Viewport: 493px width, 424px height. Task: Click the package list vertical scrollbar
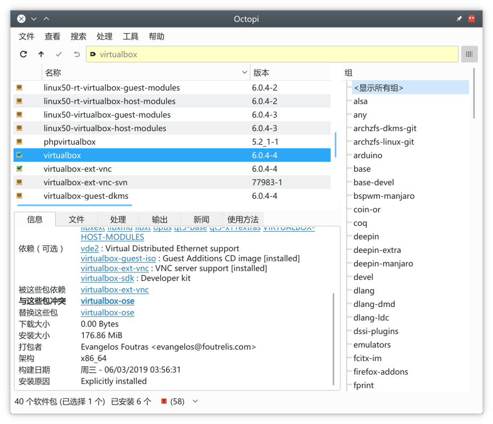335,145
